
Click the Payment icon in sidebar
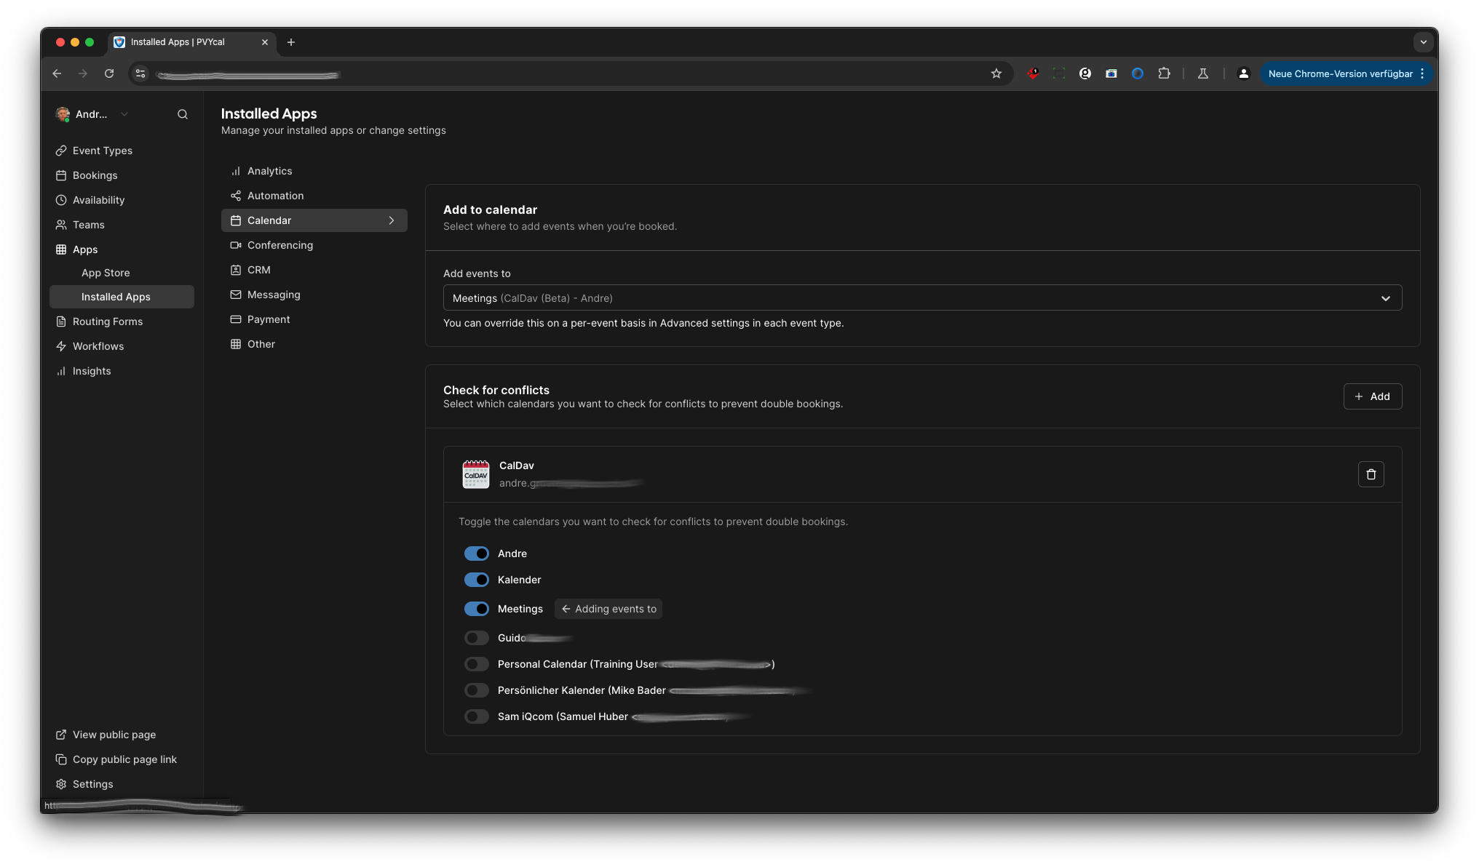pos(234,319)
